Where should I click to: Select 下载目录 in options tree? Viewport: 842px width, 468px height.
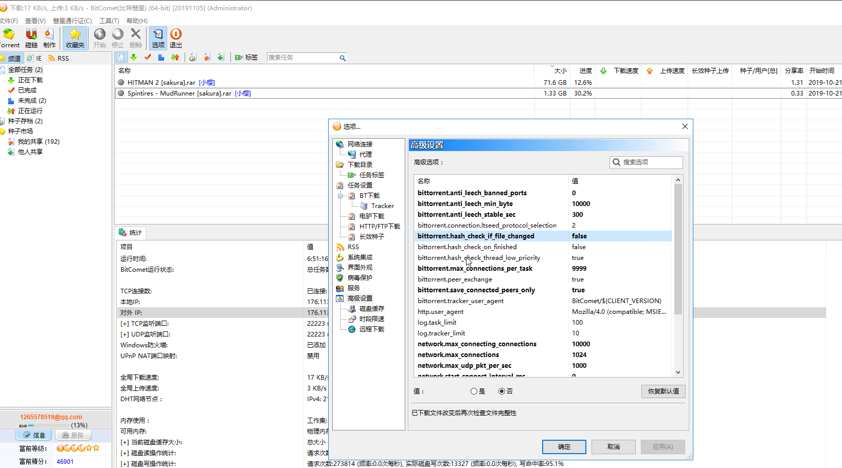pyautogui.click(x=360, y=165)
